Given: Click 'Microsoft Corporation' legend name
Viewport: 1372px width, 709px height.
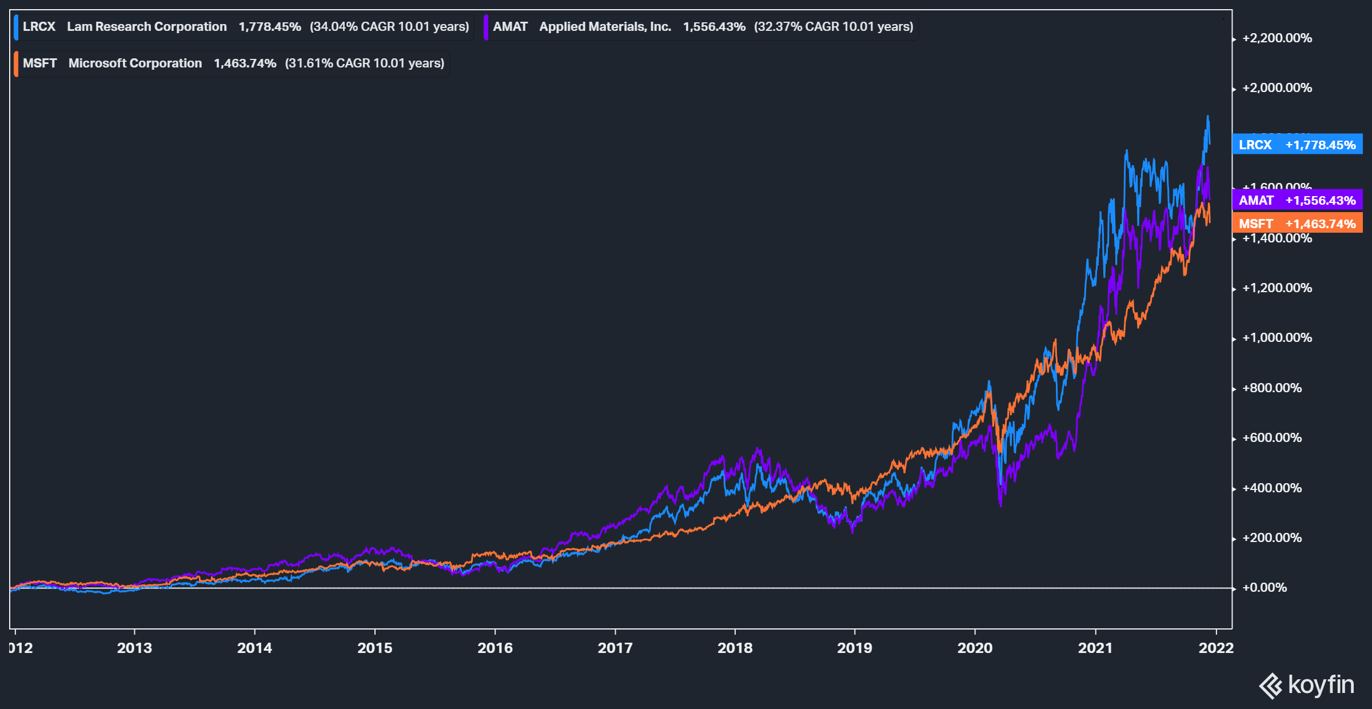Looking at the screenshot, I should tap(135, 63).
